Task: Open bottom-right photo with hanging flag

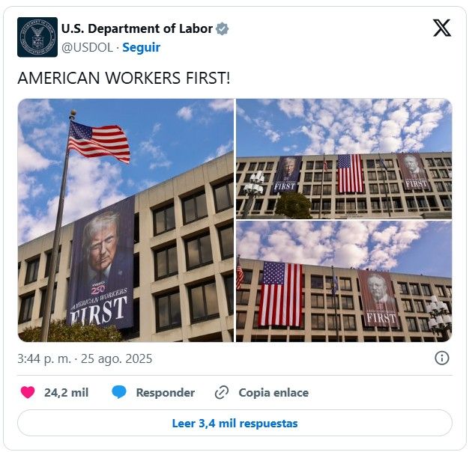Action: (344, 281)
